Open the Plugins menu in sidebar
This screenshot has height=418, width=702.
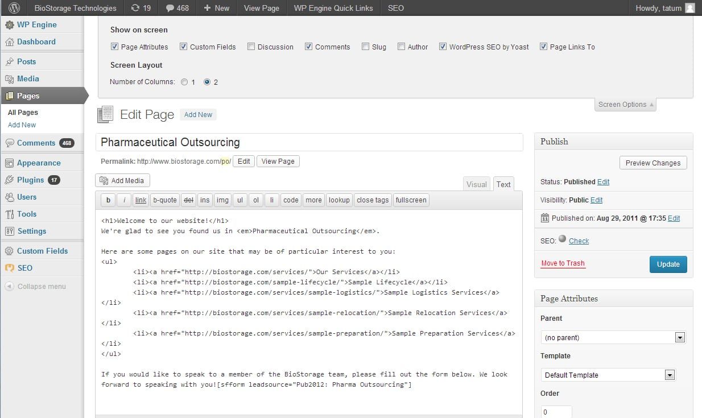(31, 180)
